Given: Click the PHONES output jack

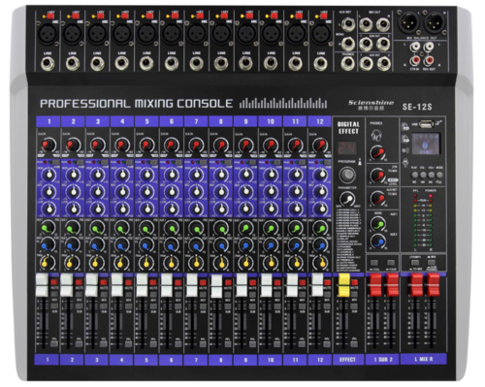Looking at the screenshot, I should pyautogui.click(x=348, y=63).
